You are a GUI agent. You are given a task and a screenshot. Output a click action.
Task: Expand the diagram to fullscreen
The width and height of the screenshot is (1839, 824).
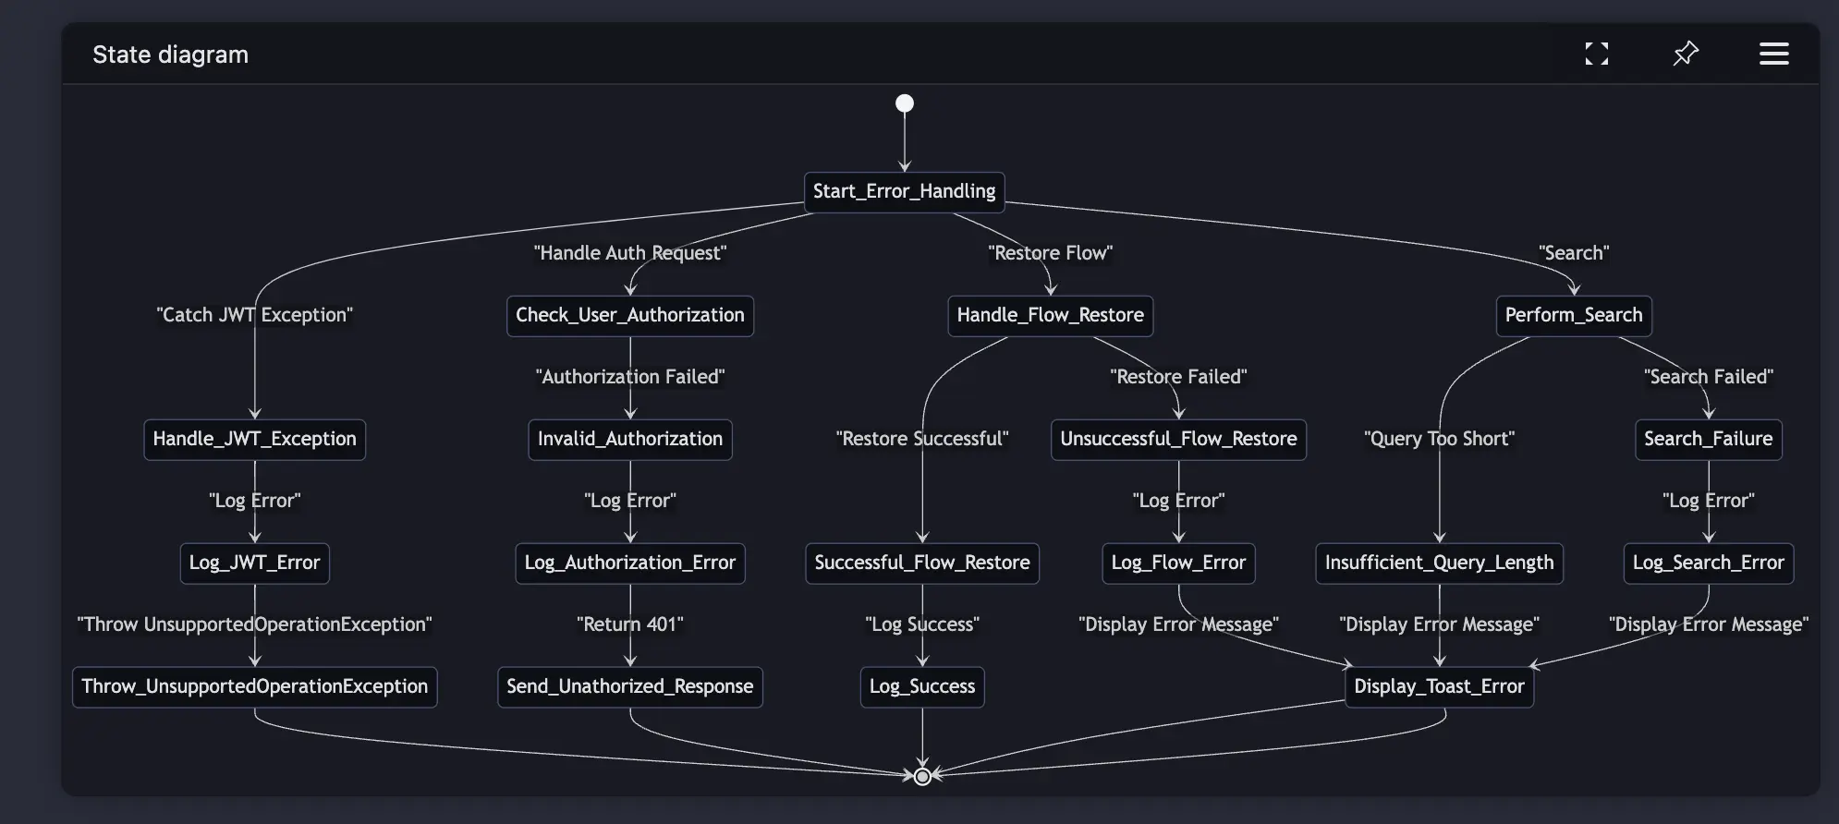click(1596, 54)
